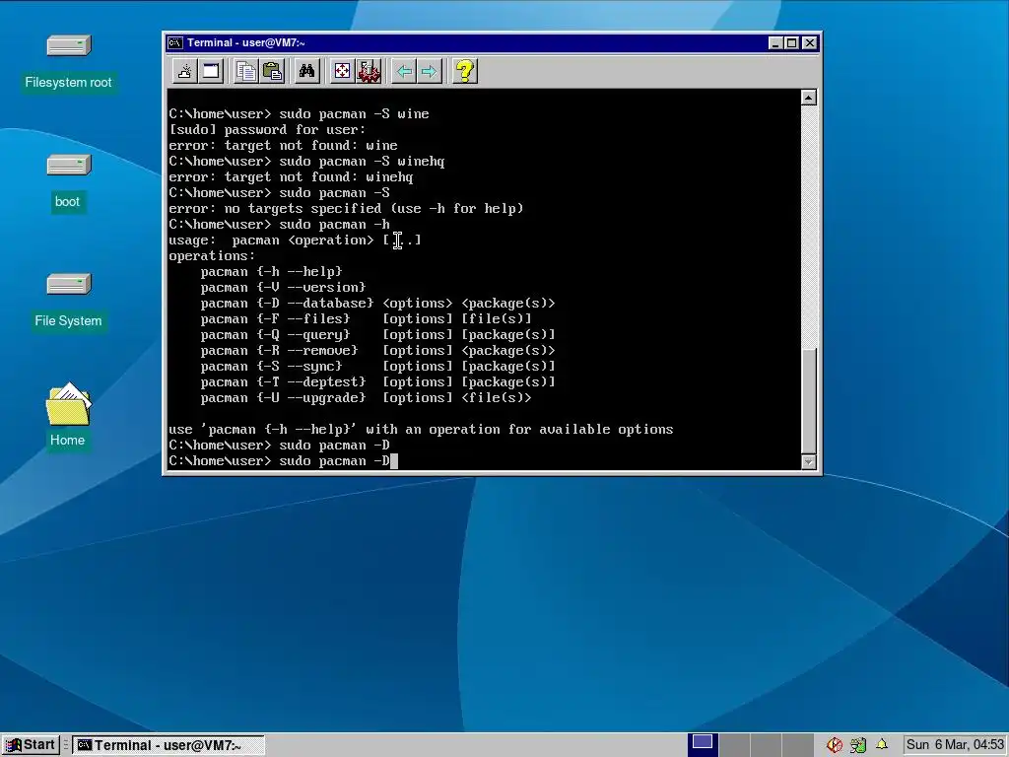Click the 'error: no targets specified' line
This screenshot has width=1009, height=757.
point(346,209)
